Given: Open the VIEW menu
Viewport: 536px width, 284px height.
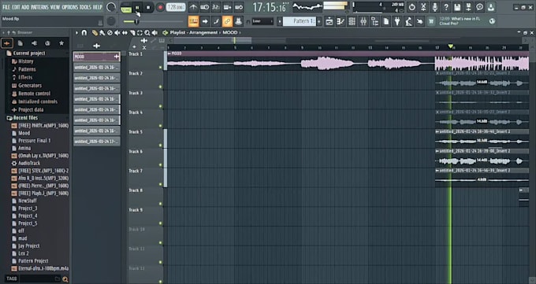Looking at the screenshot, I should click(x=55, y=7).
